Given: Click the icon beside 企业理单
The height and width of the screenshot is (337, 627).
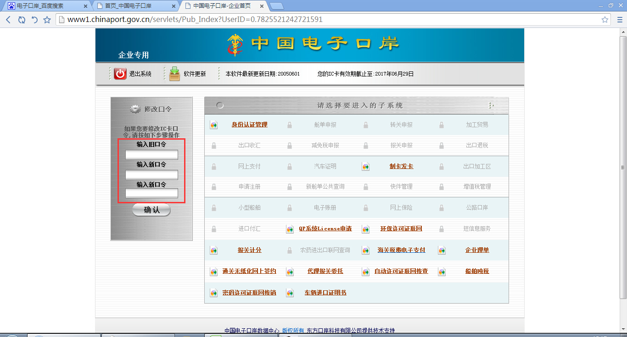Looking at the screenshot, I should (x=442, y=250).
